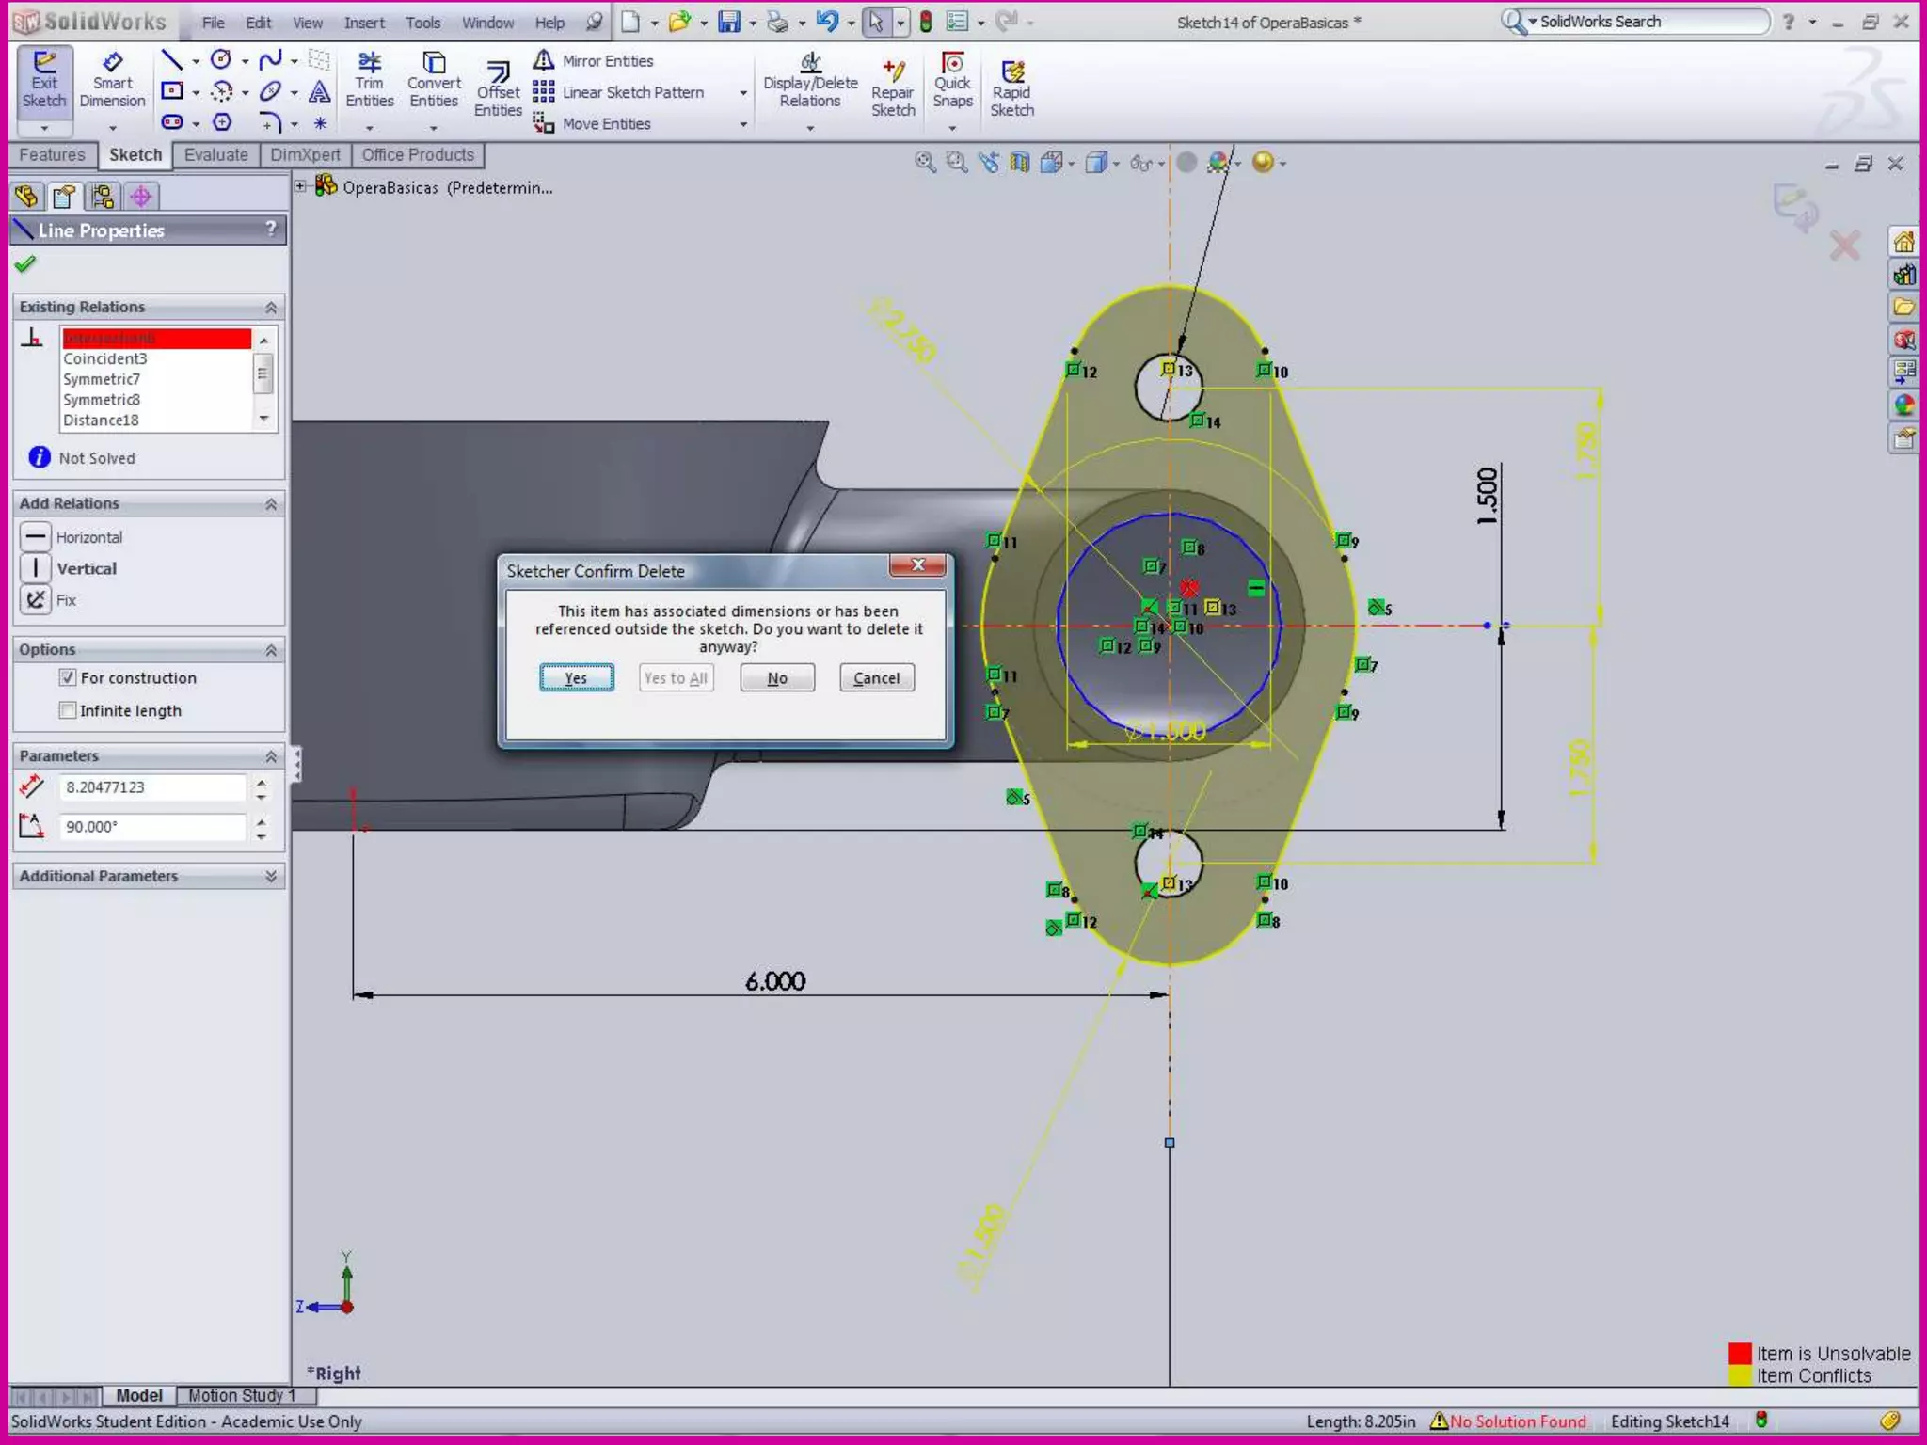Click Cancel in the delete dialog
This screenshot has width=1927, height=1445.
(876, 677)
